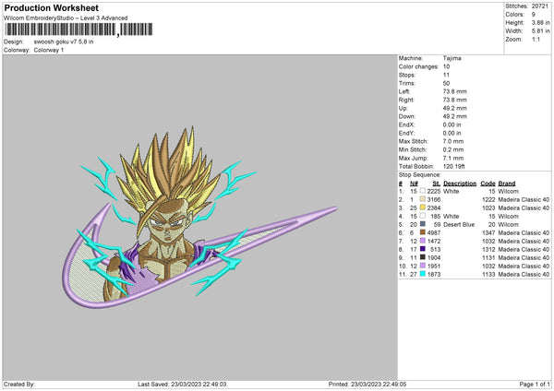Click the Colors value '9'
This screenshot has width=554, height=391.
[534, 15]
